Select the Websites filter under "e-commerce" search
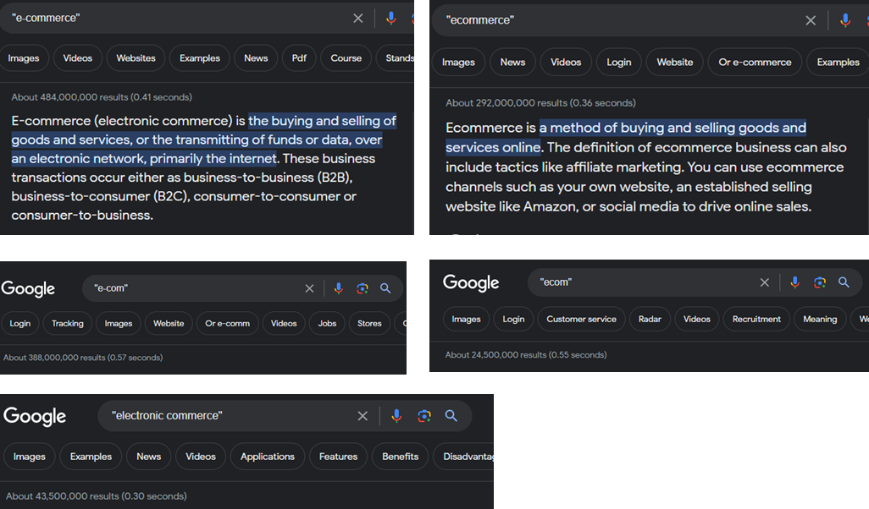Screen dimensions: 869x509 tap(136, 58)
